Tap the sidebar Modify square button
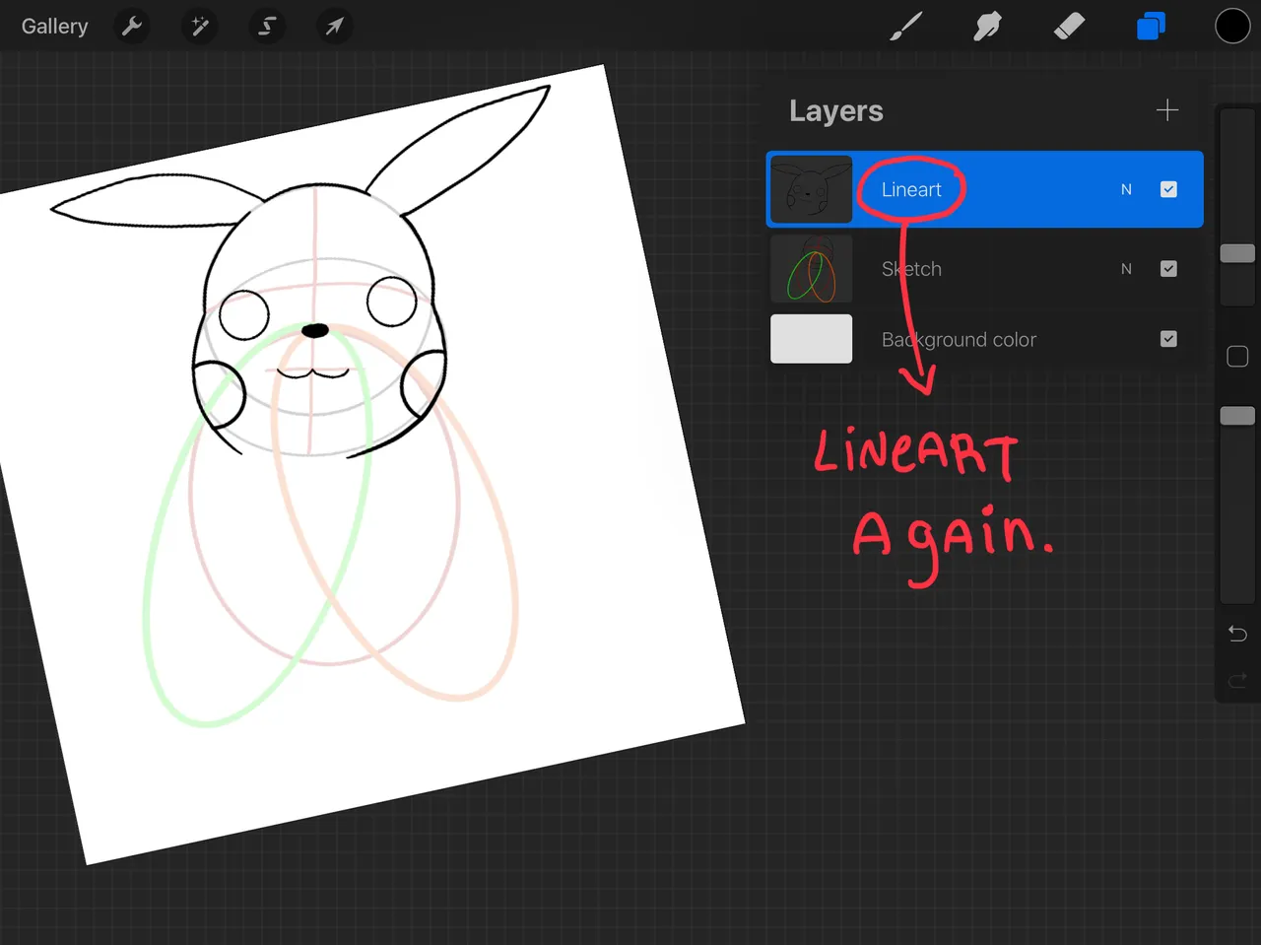Image resolution: width=1261 pixels, height=945 pixels. pyautogui.click(x=1237, y=357)
